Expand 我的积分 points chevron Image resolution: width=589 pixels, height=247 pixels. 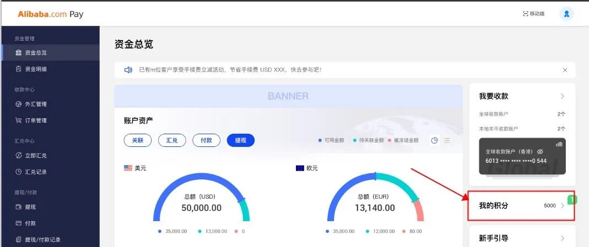click(562, 206)
